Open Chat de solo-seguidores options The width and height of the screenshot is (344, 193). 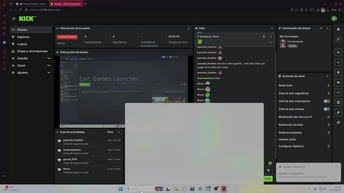(x=304, y=93)
